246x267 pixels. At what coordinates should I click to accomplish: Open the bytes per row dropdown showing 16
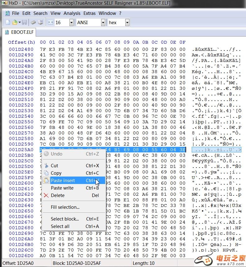click(x=71, y=22)
